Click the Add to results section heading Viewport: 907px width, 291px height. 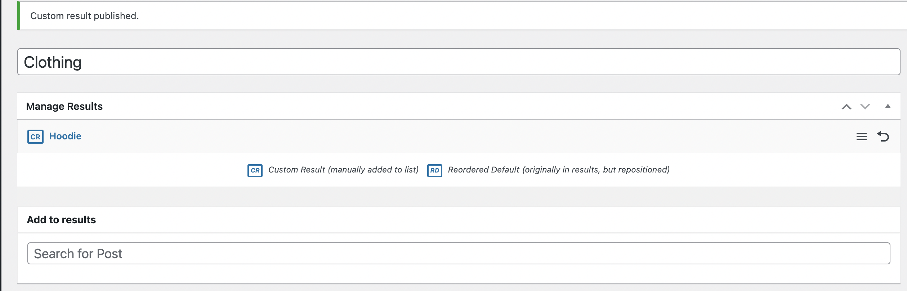pyautogui.click(x=61, y=219)
